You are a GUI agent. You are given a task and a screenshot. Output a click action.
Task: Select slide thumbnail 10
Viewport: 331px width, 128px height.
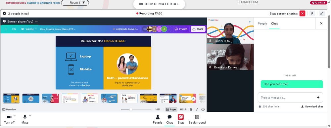point(188,99)
